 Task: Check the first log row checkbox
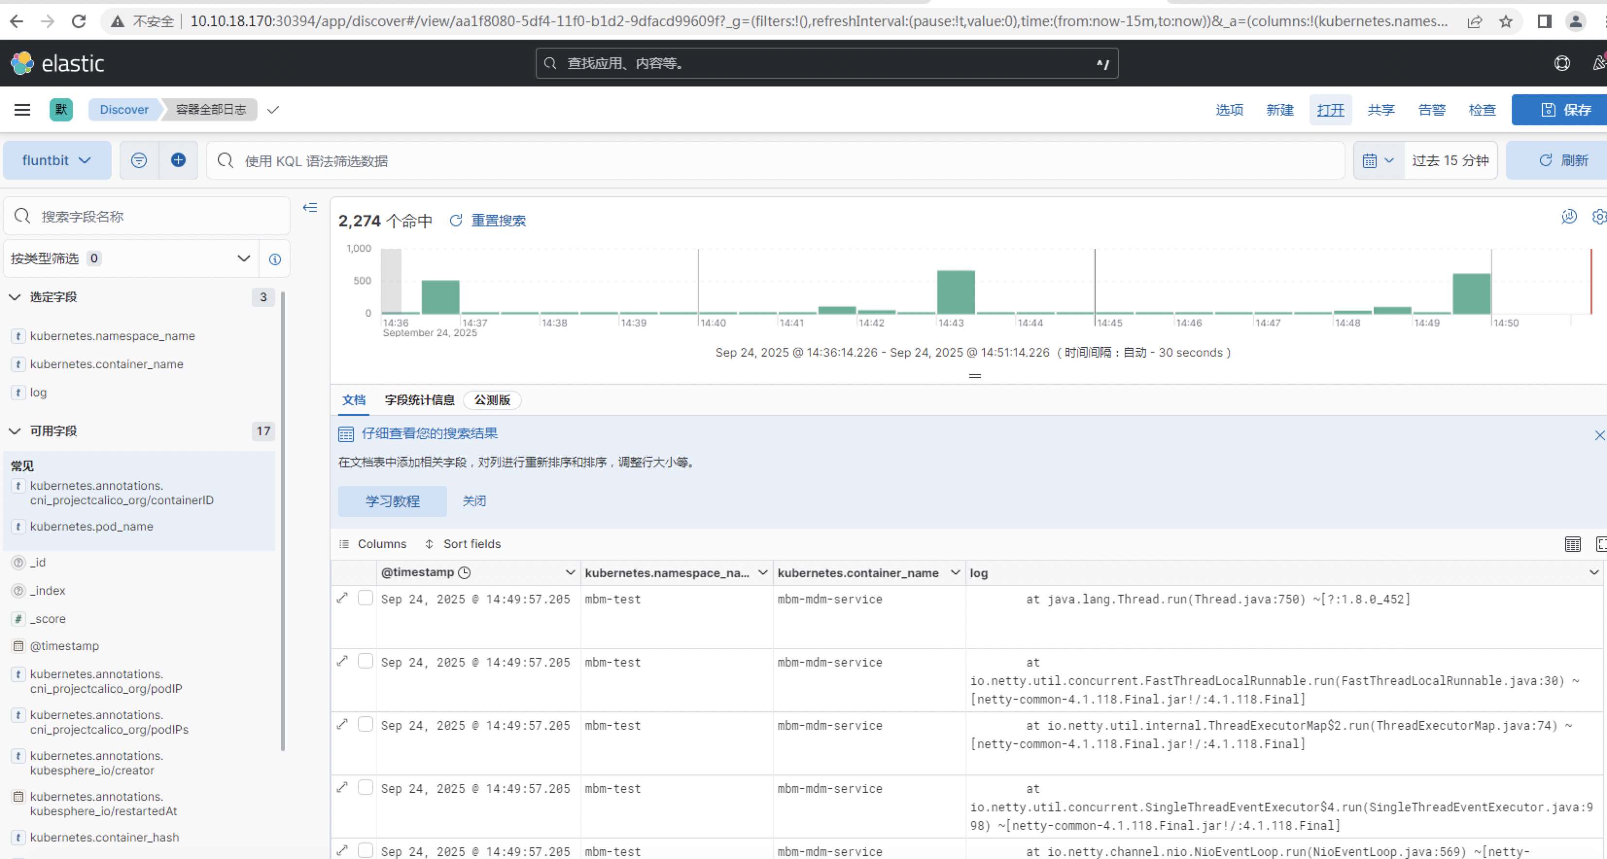tap(366, 599)
